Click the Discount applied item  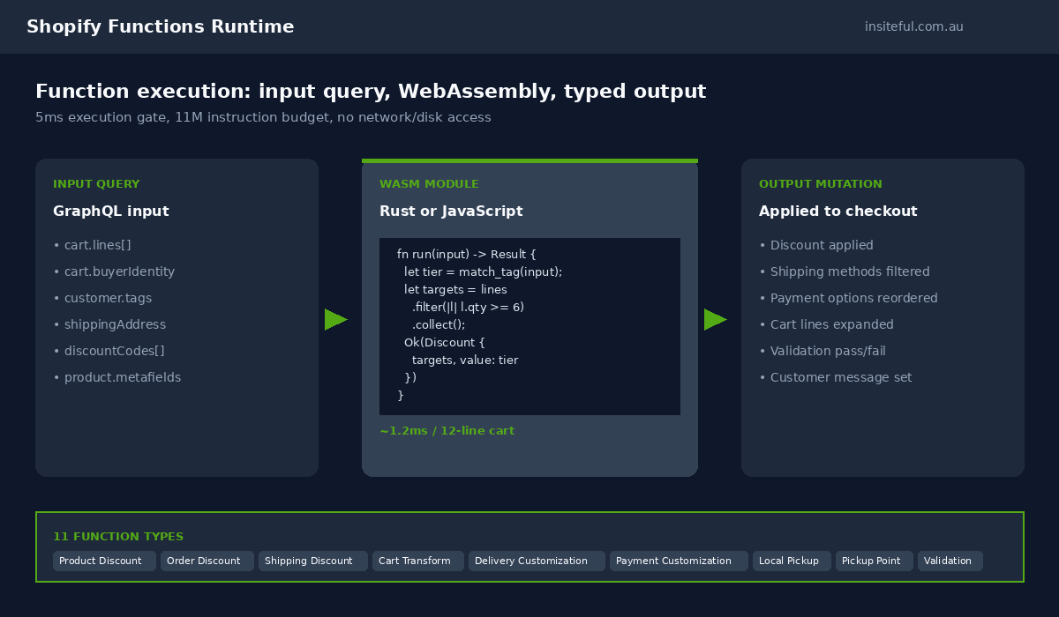click(x=816, y=245)
